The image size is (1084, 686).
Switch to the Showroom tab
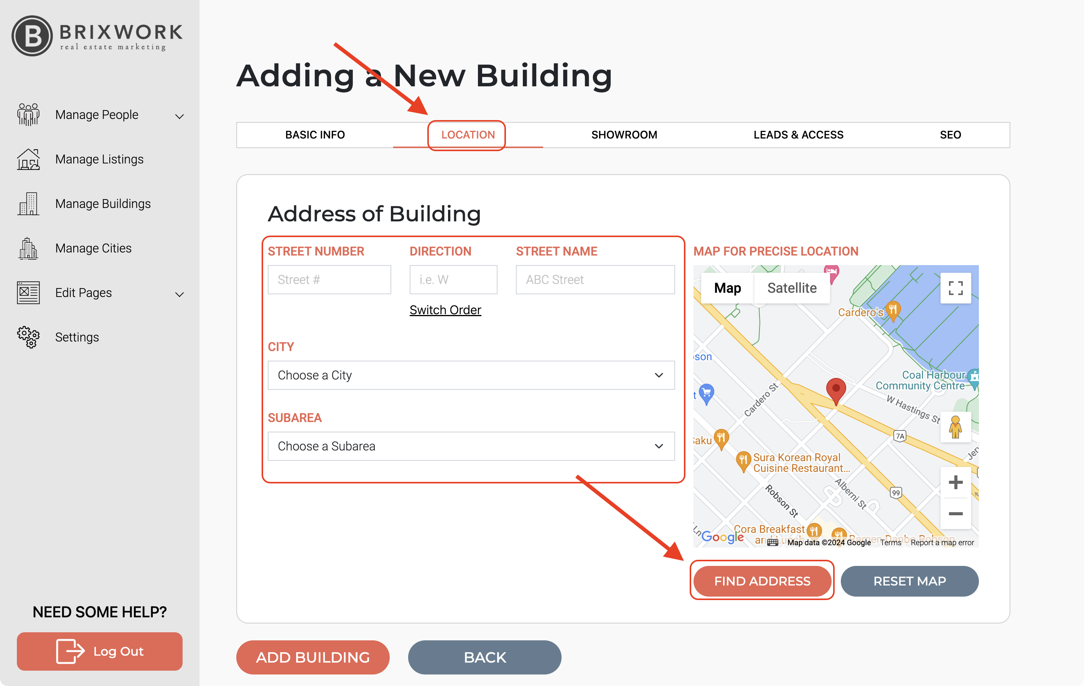(624, 135)
